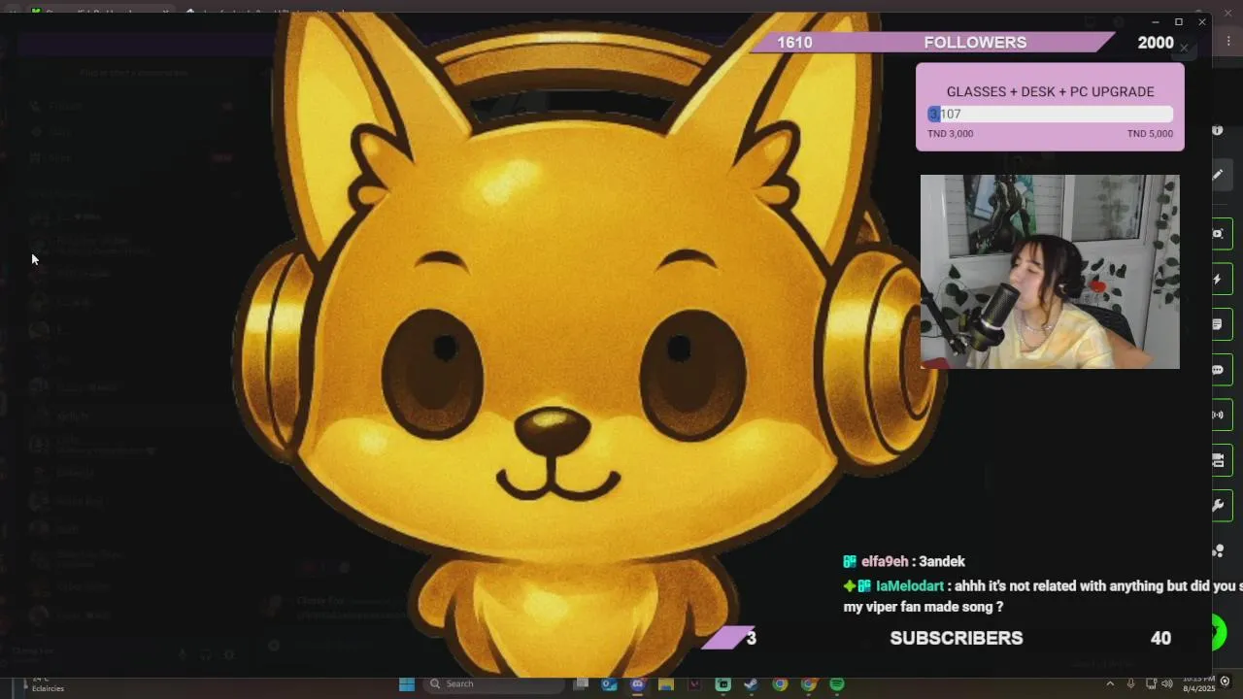Click the follower count '1610'
Screen dimensions: 1243x699
(794, 43)
